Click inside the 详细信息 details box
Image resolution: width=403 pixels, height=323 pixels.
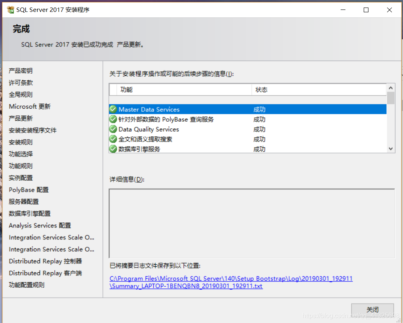click(252, 224)
